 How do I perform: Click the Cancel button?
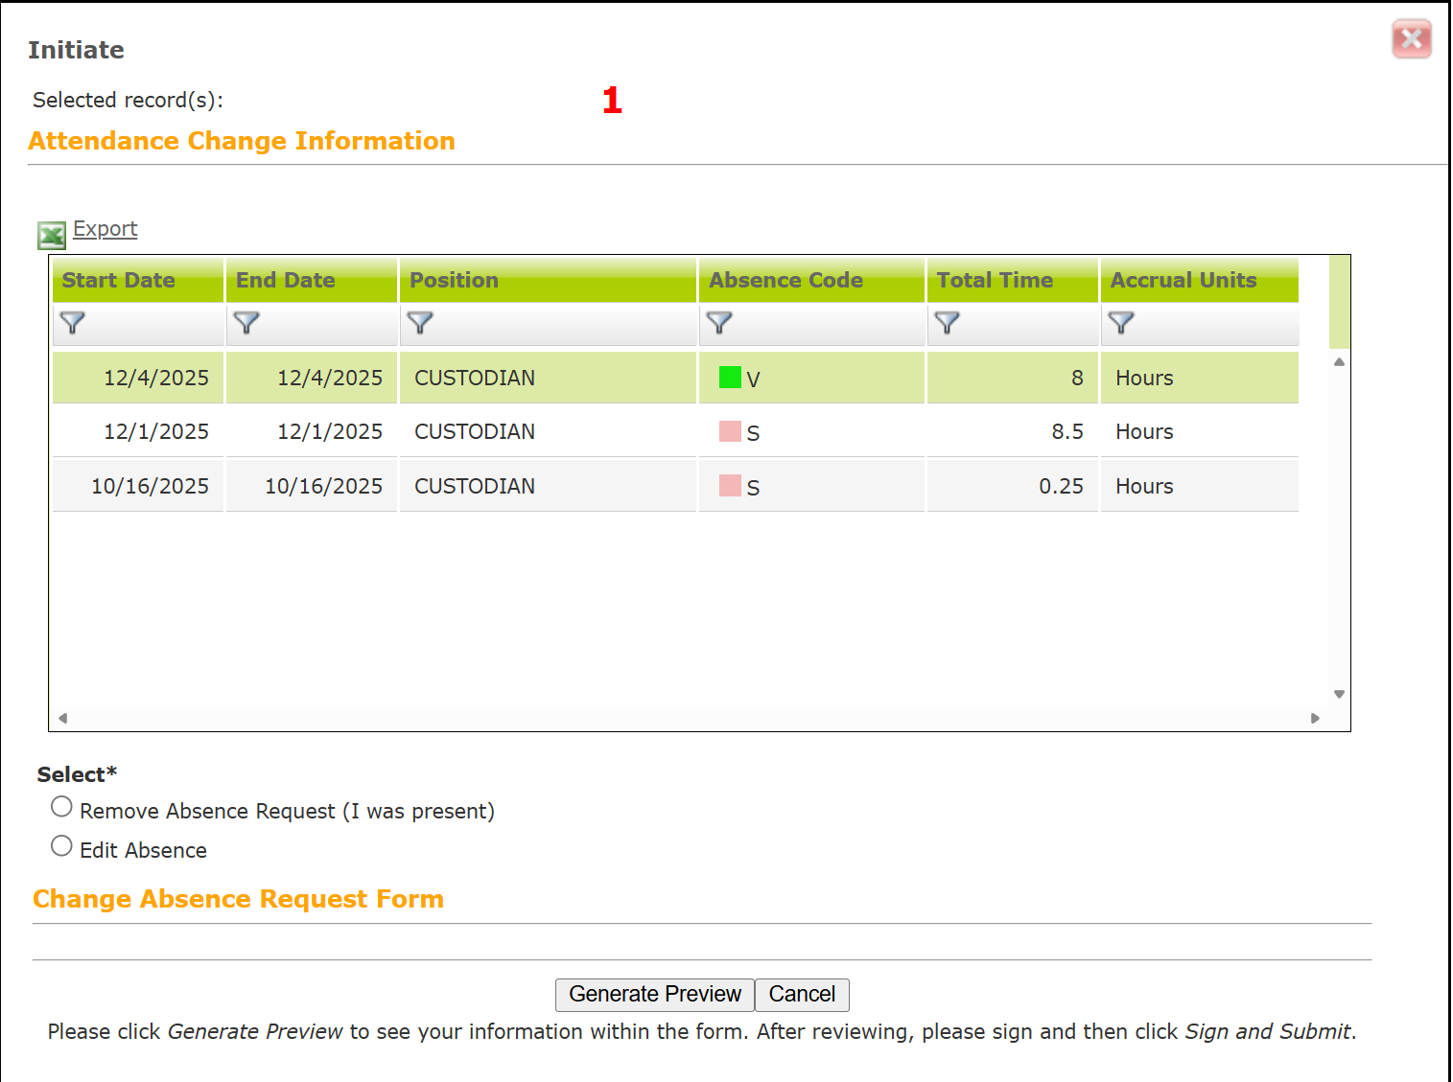click(802, 994)
